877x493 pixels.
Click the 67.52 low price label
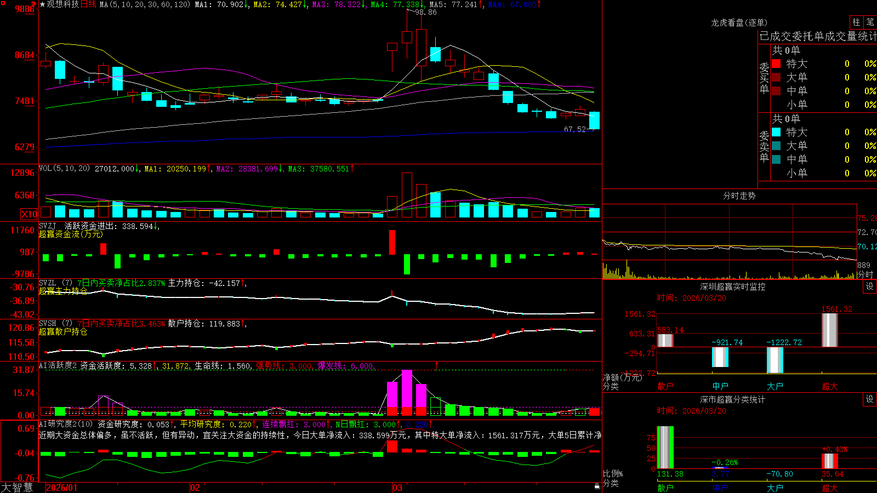tap(575, 129)
